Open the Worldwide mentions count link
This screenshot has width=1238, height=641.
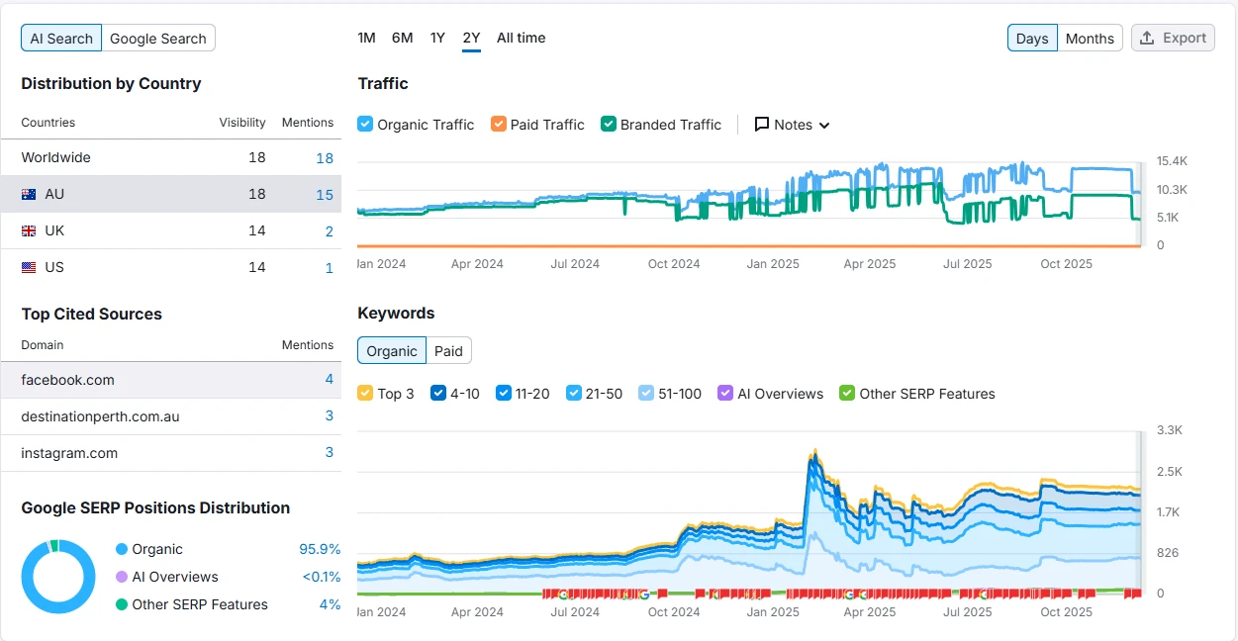tap(325, 158)
